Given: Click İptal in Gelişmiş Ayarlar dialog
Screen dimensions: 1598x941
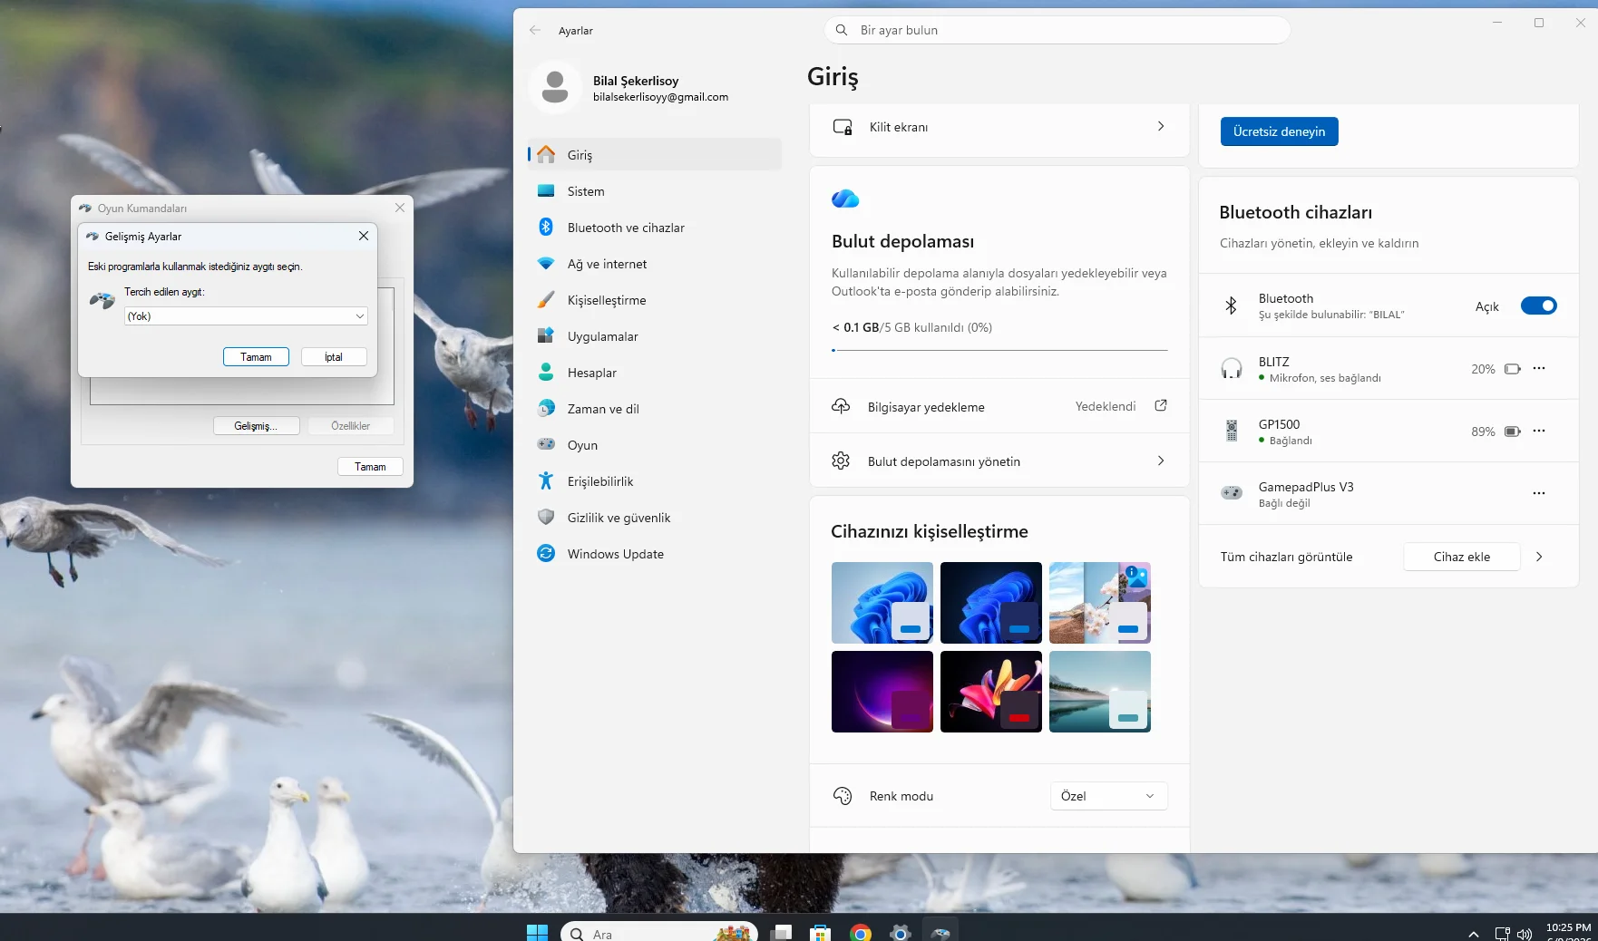Looking at the screenshot, I should pyautogui.click(x=334, y=357).
